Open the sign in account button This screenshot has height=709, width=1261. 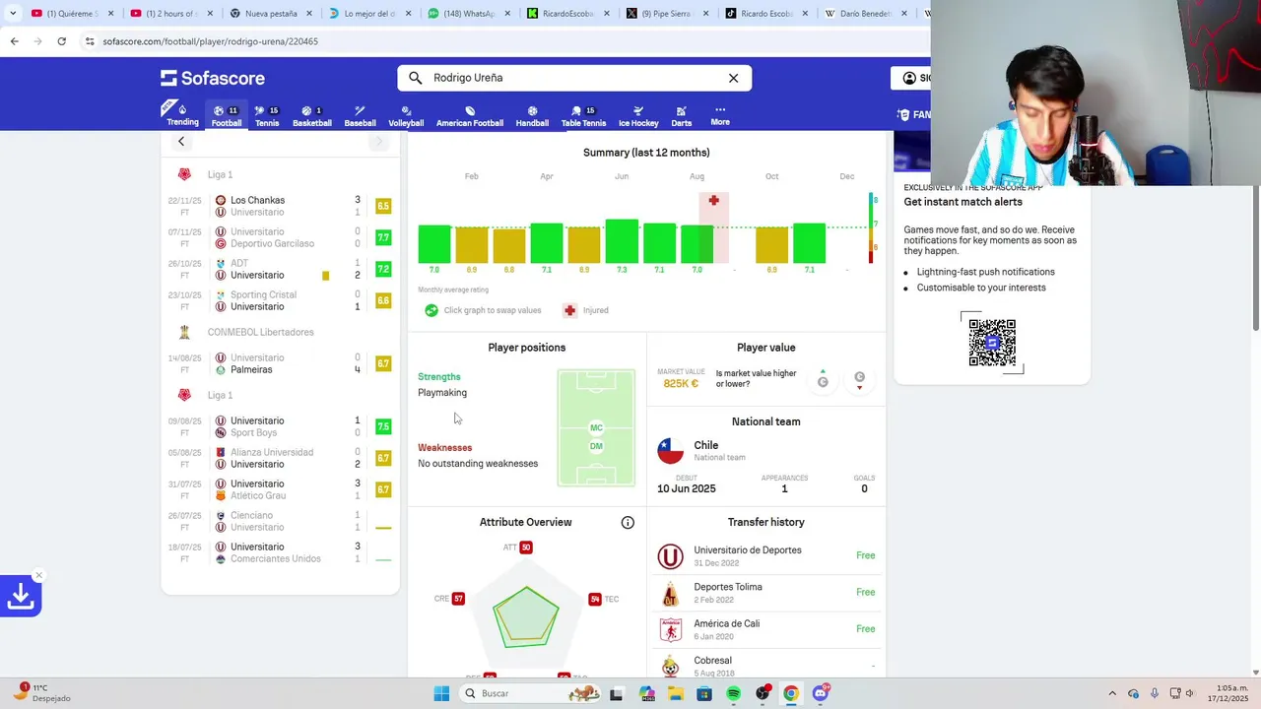click(x=911, y=78)
